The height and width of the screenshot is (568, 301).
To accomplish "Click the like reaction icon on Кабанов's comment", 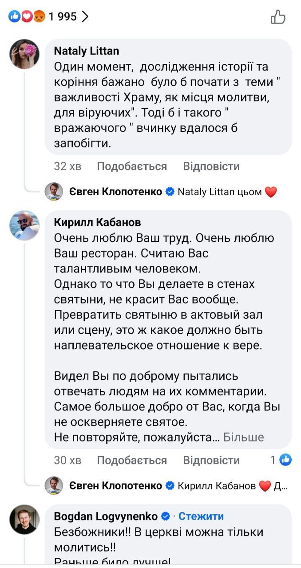I will (x=285, y=460).
